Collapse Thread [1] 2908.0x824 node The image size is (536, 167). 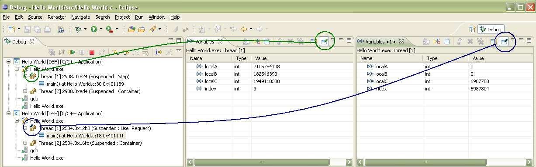25,76
